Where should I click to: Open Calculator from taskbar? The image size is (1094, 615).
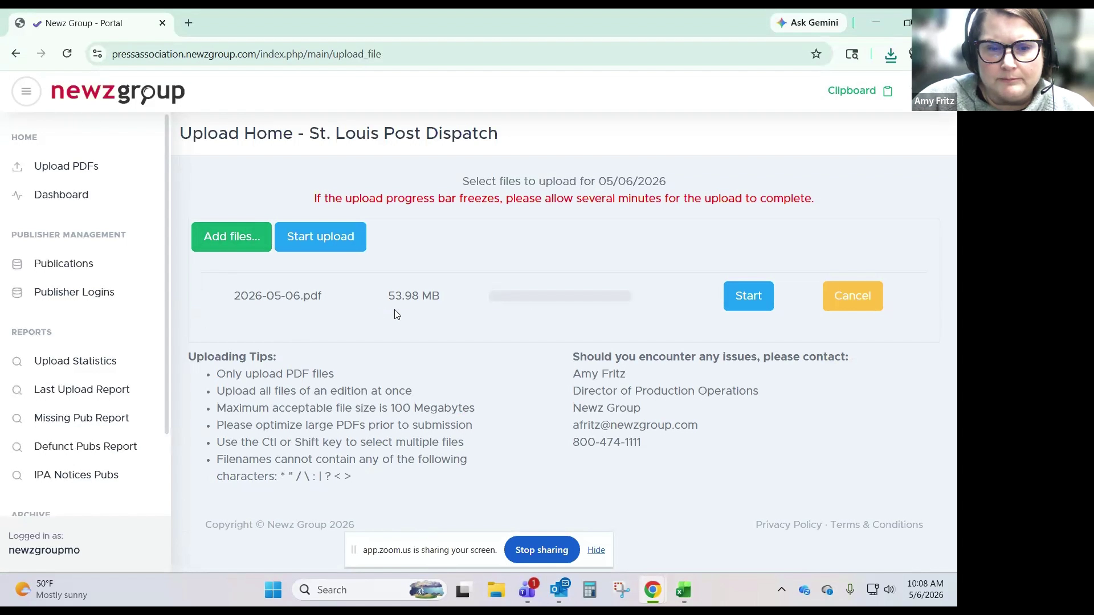pyautogui.click(x=590, y=590)
